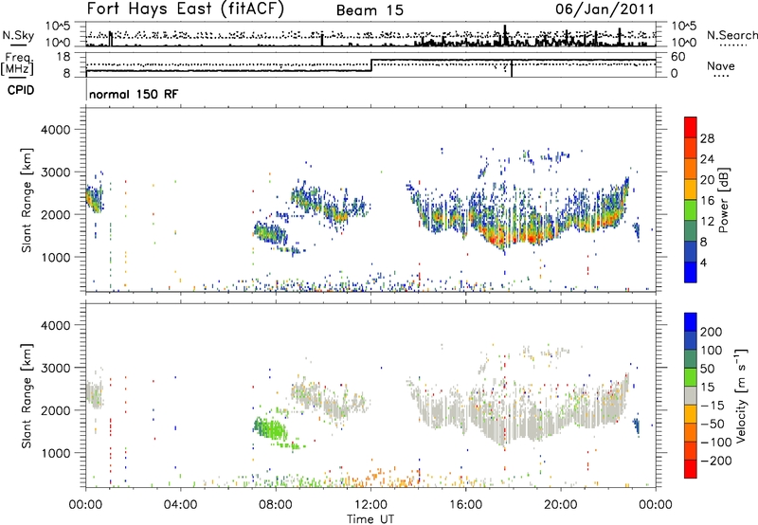
Task: Click the '16:00' time axis tick label
Action: (x=465, y=505)
